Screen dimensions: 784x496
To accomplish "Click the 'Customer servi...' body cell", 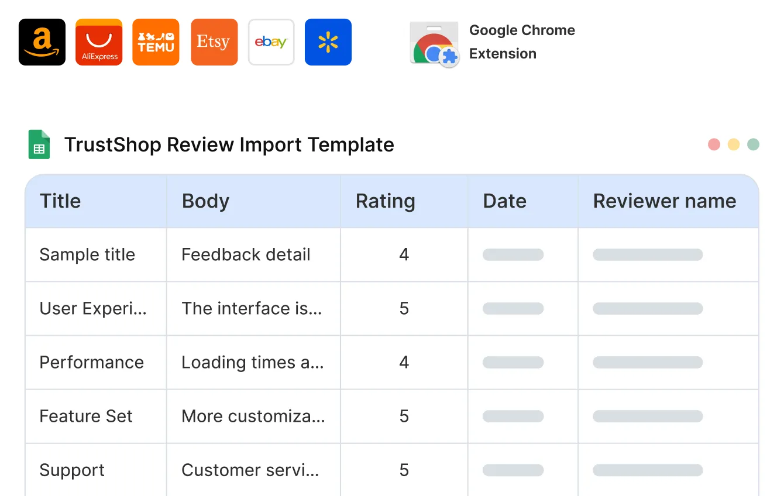I will click(x=253, y=470).
